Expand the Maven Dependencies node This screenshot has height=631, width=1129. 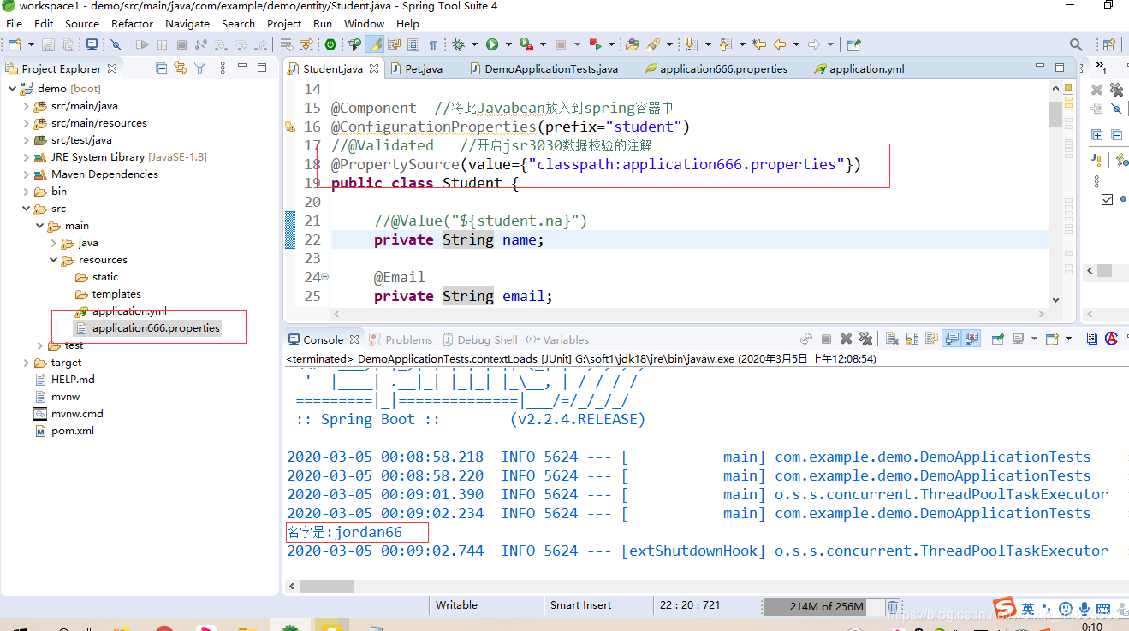point(26,174)
